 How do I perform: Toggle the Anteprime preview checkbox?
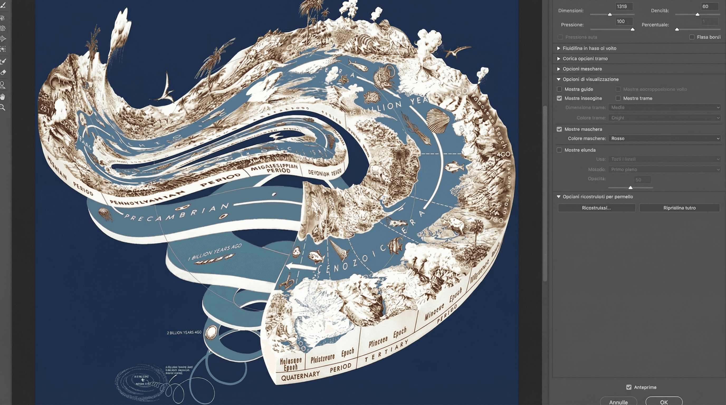pos(628,387)
